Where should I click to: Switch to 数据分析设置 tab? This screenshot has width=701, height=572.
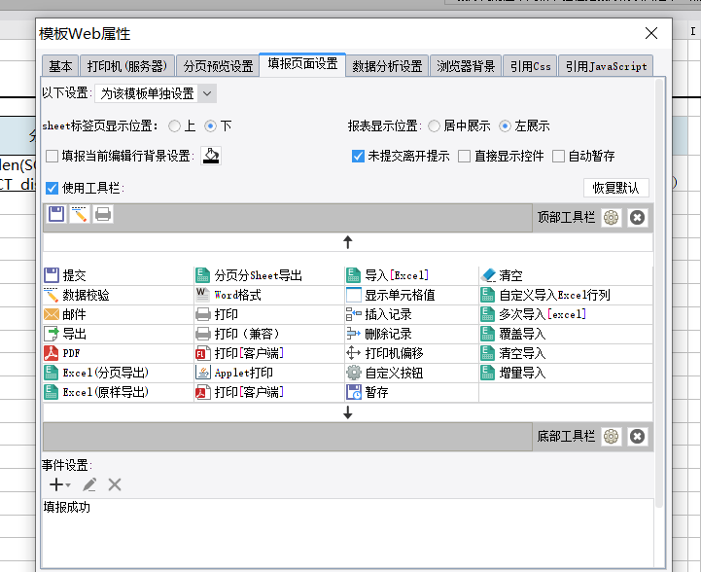387,66
